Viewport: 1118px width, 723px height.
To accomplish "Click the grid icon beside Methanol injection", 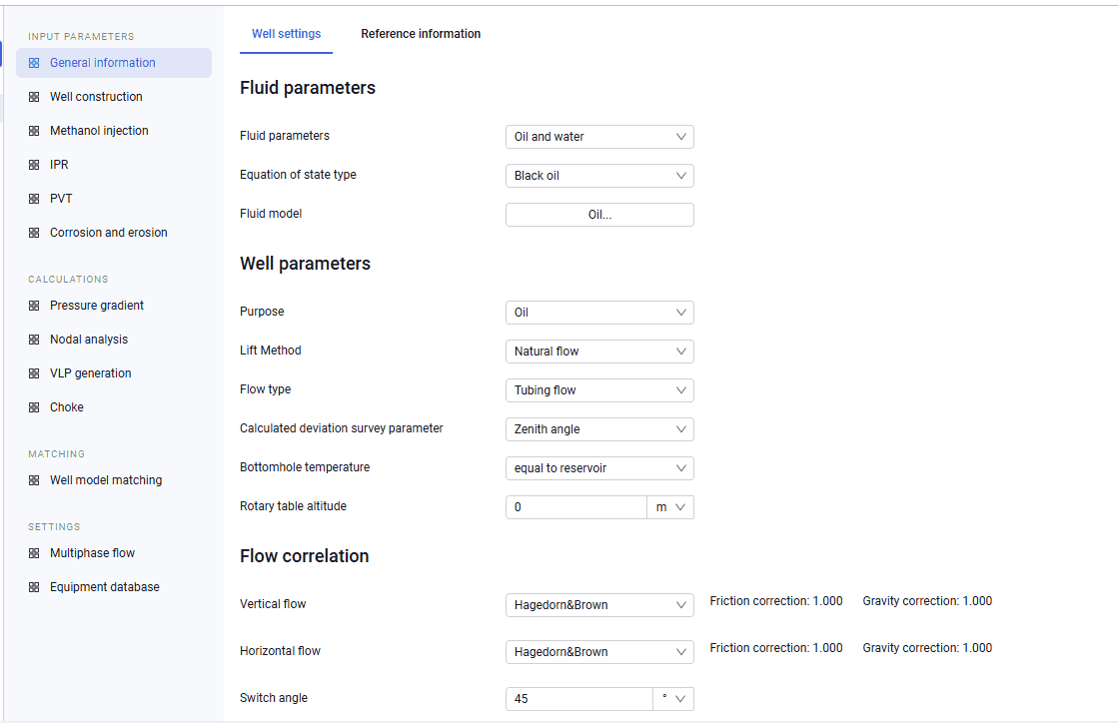I will [x=34, y=131].
